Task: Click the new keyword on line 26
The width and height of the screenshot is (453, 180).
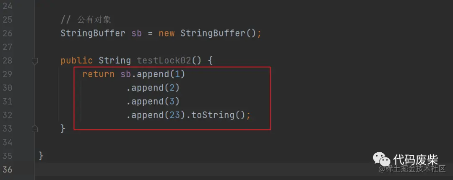Action: click(x=167, y=34)
